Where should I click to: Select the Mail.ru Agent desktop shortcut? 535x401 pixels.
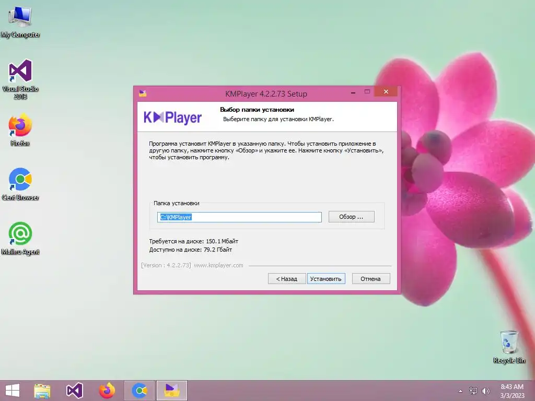point(20,239)
